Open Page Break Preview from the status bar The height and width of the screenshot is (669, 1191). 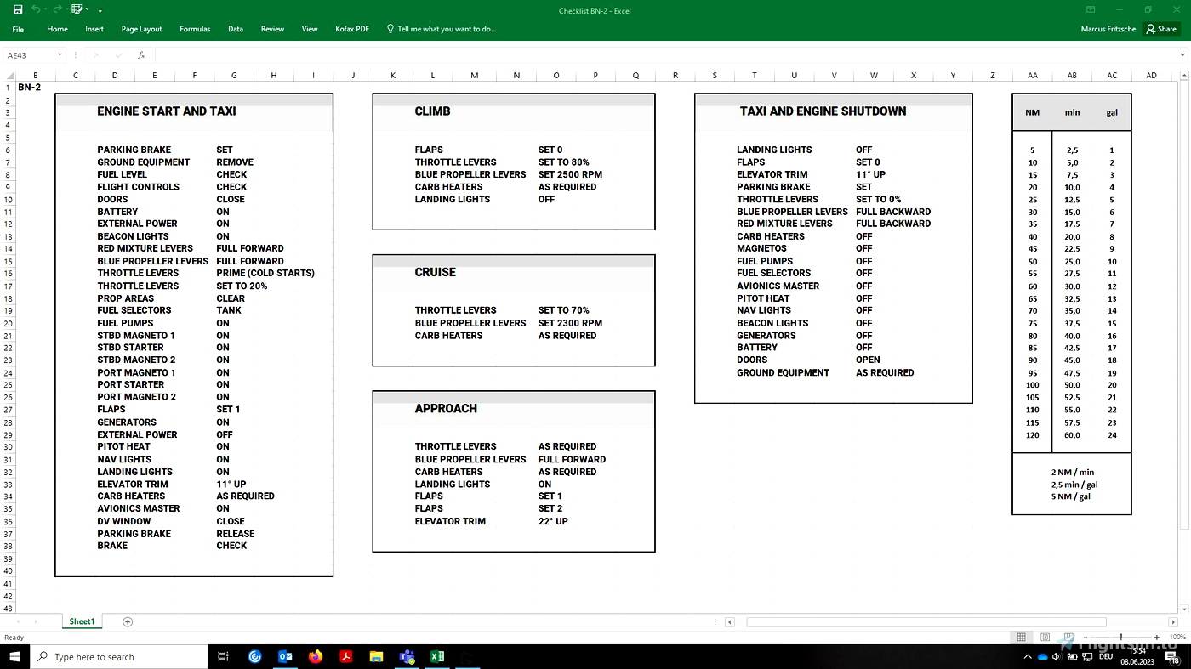[1068, 637]
